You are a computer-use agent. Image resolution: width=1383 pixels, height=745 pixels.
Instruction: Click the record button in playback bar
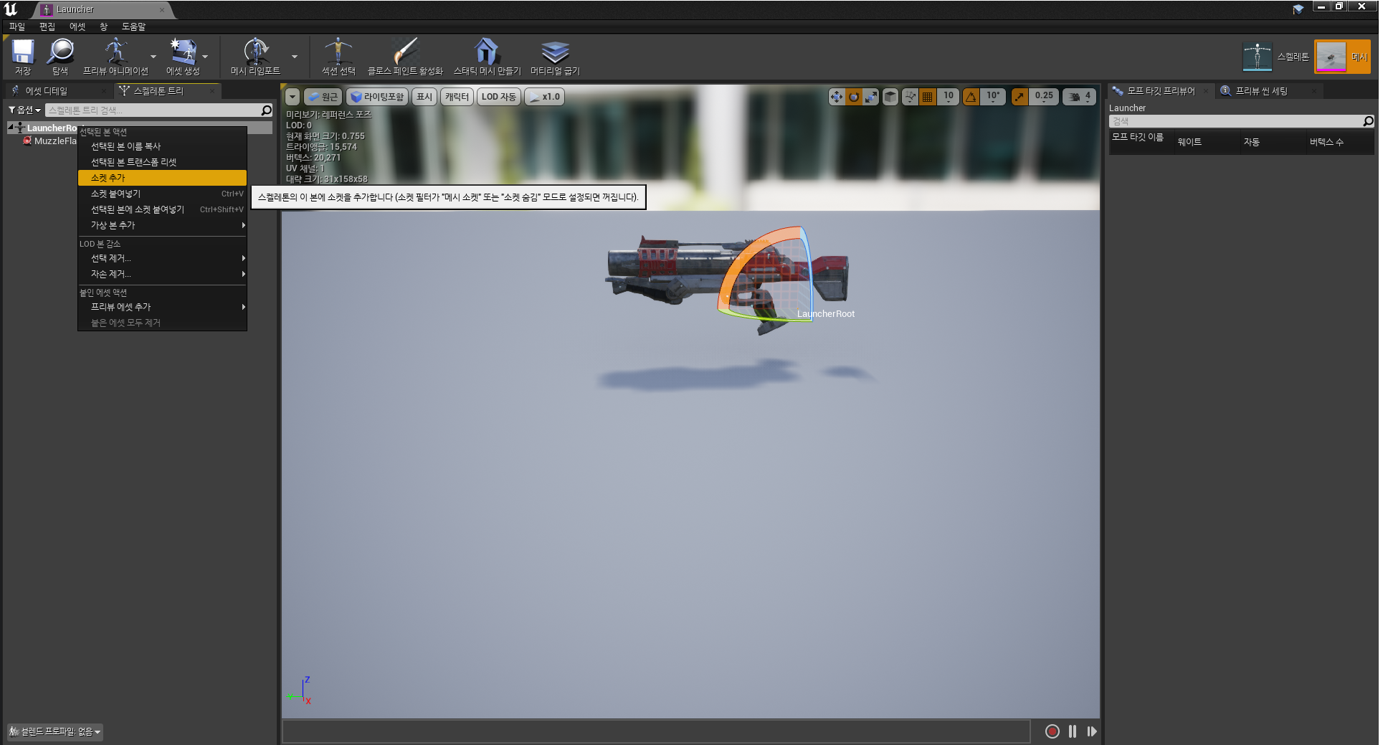1052,731
